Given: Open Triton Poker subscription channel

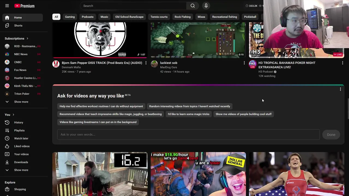Looking at the screenshot, I should point(23,94).
